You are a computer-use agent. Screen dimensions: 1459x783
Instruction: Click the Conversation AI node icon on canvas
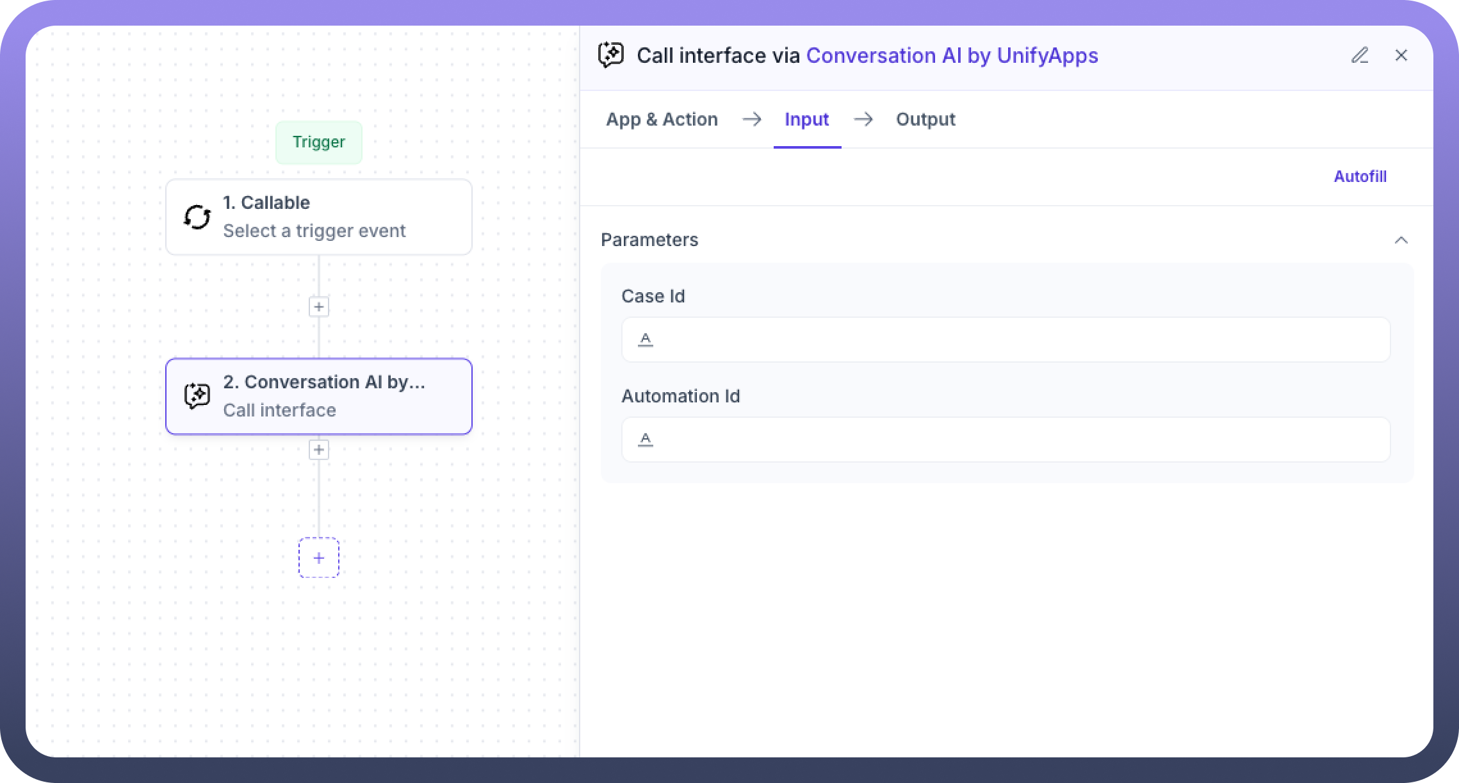coord(197,396)
